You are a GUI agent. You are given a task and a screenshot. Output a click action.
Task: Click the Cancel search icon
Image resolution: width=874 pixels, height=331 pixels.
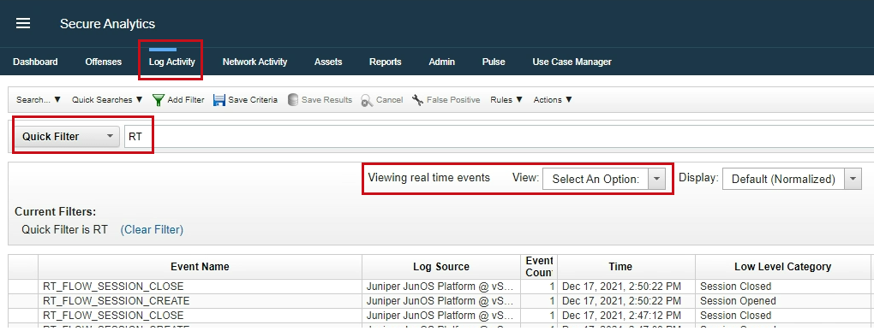pyautogui.click(x=366, y=101)
